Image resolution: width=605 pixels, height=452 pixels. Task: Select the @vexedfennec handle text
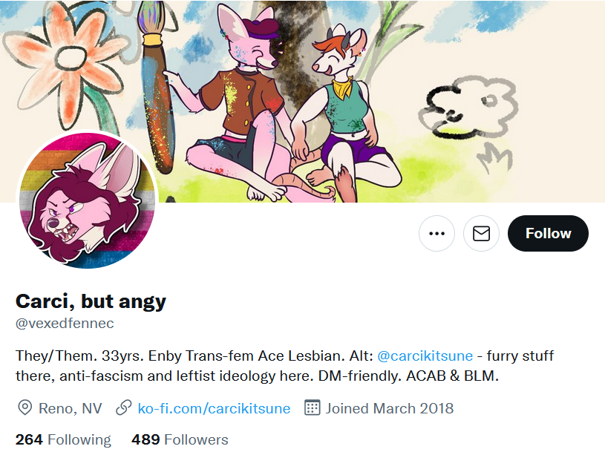pyautogui.click(x=65, y=323)
